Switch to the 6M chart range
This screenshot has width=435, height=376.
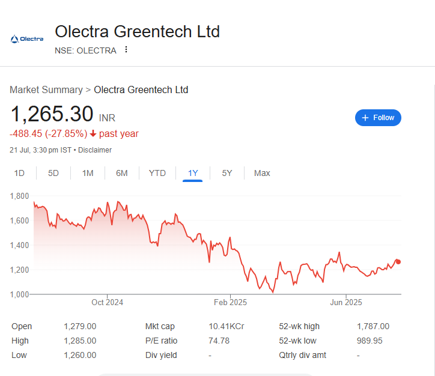(x=122, y=174)
